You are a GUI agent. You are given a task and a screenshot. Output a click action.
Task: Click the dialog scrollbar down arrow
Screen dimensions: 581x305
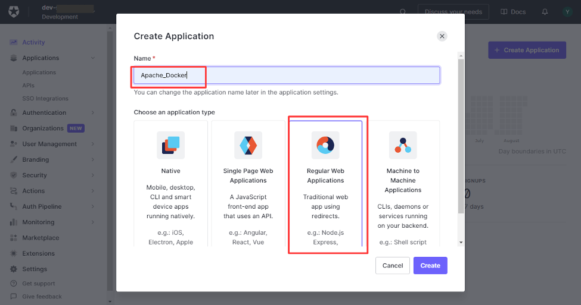[461, 243]
